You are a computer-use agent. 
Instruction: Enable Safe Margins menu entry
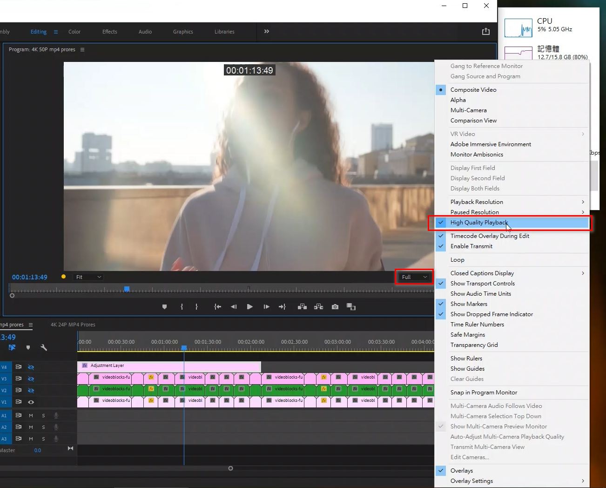pos(512,335)
